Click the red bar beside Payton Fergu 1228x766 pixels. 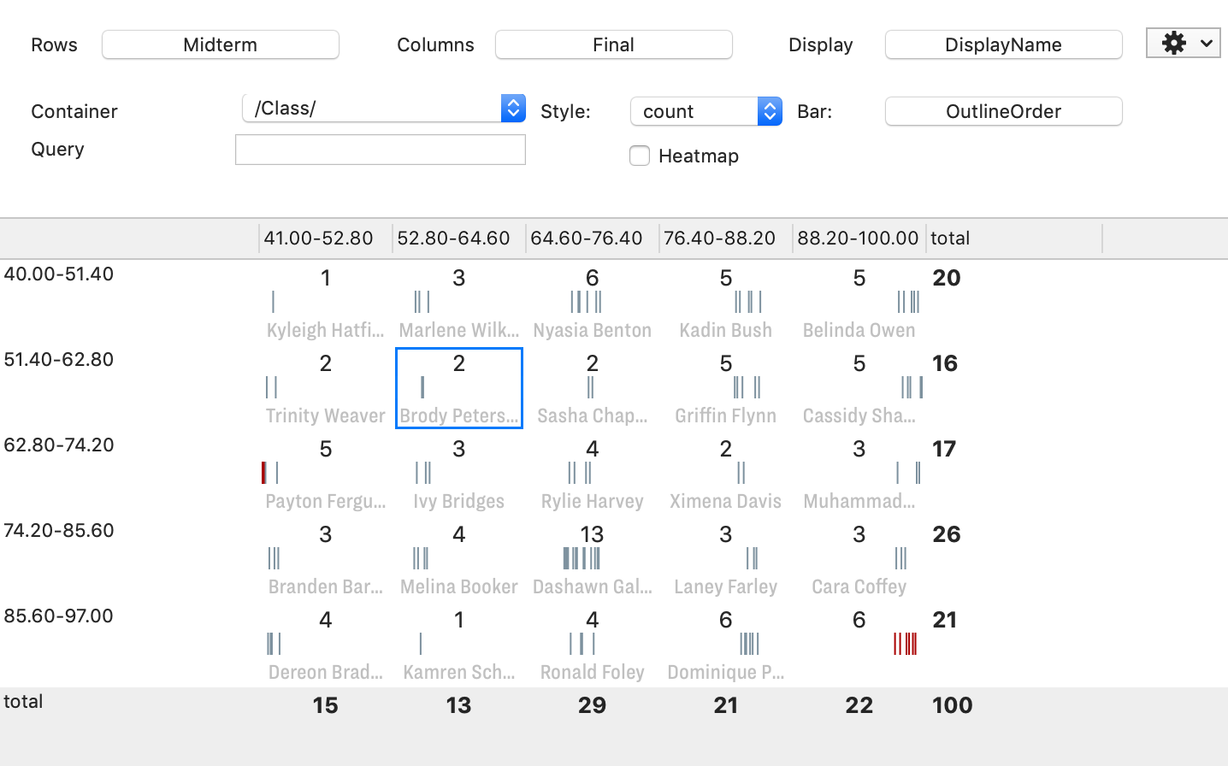(x=264, y=473)
